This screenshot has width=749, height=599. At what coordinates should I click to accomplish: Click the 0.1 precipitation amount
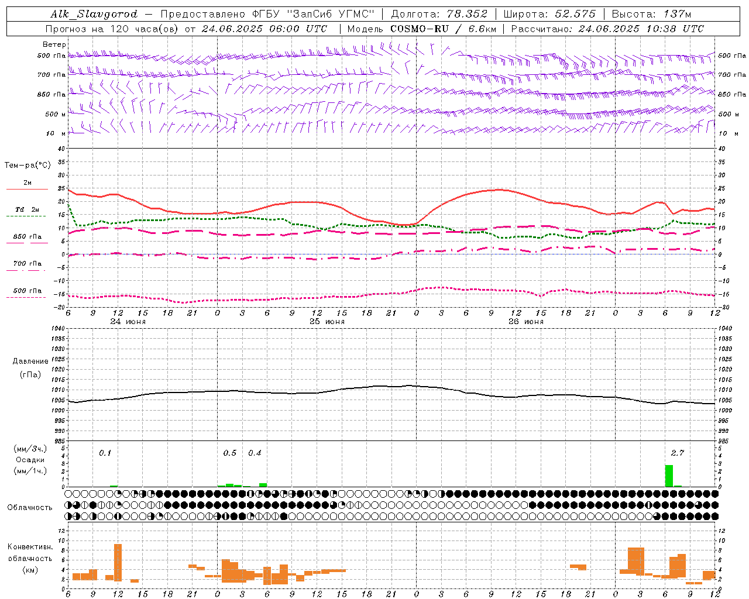(105, 453)
